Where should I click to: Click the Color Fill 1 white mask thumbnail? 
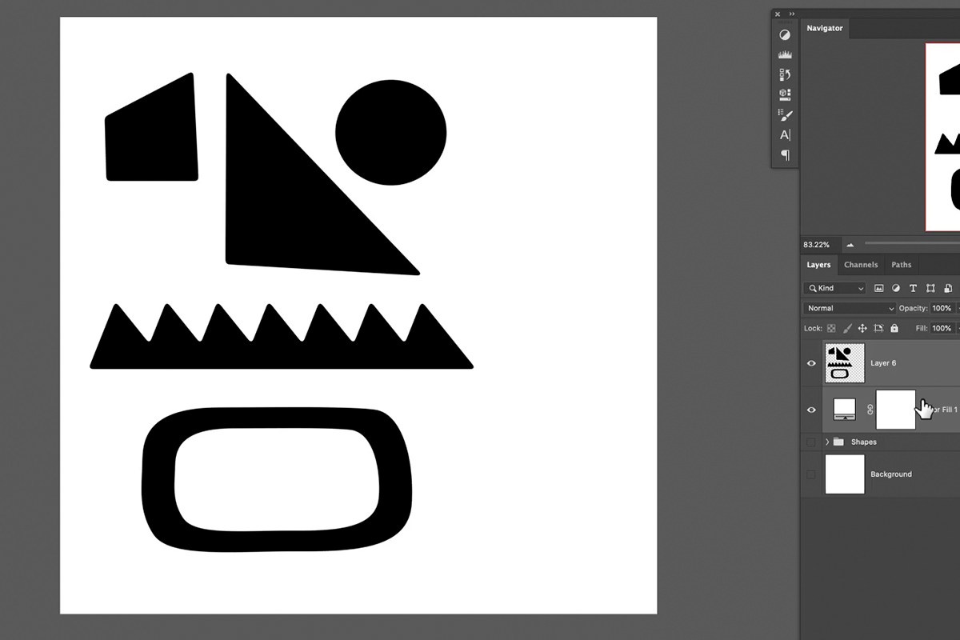coord(896,410)
